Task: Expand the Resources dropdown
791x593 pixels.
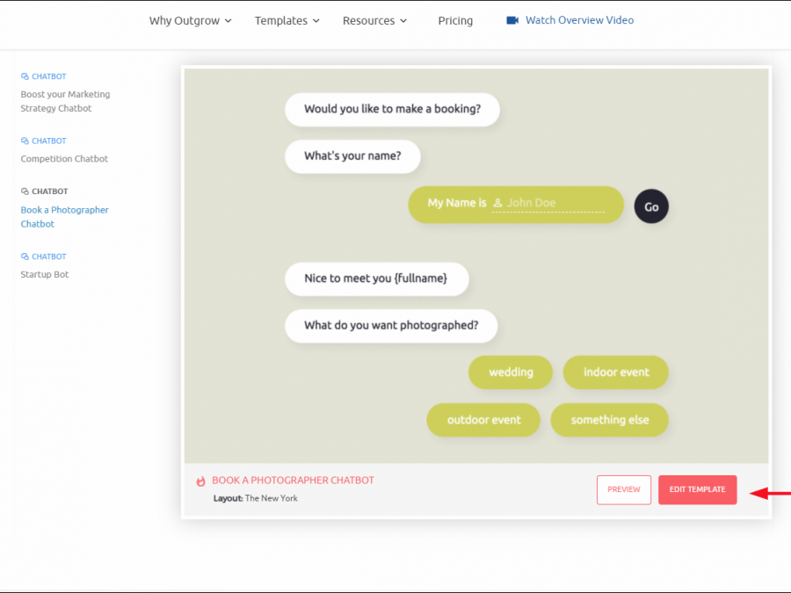Action: click(374, 20)
